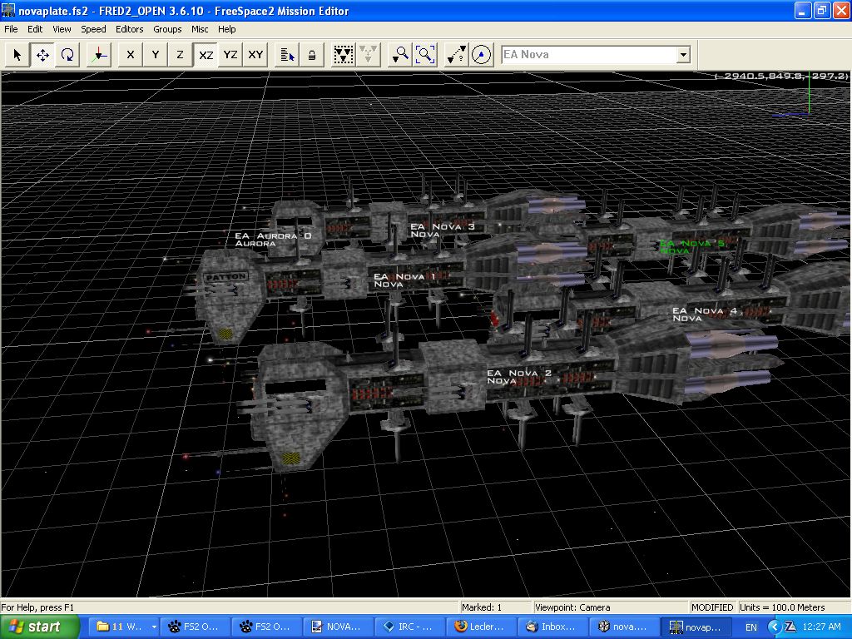
Task: Switch to the IRC taskbar button
Action: [x=411, y=627]
